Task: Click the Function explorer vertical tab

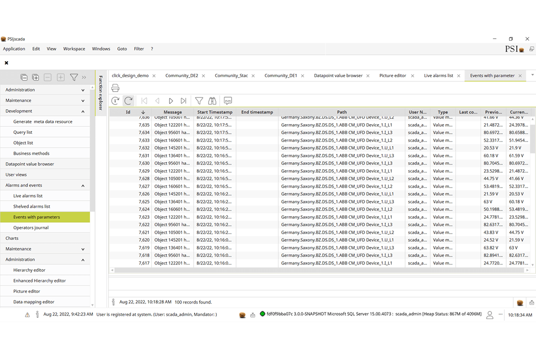Action: point(100,93)
